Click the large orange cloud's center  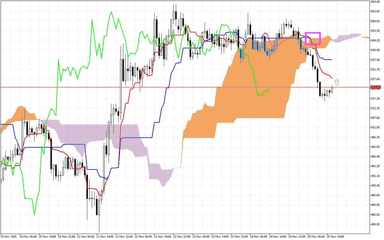click(255, 90)
